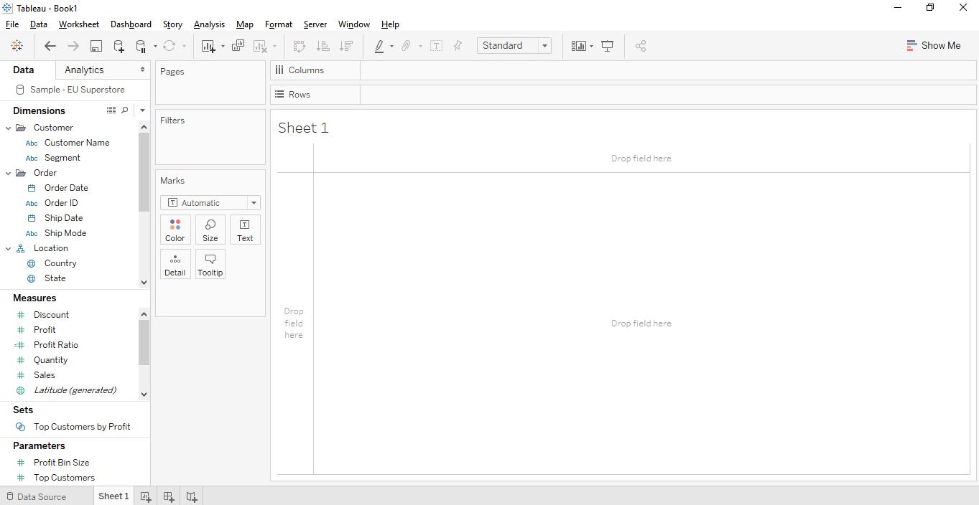
Task: Collapse the Customer dimensions folder
Action: 8,127
